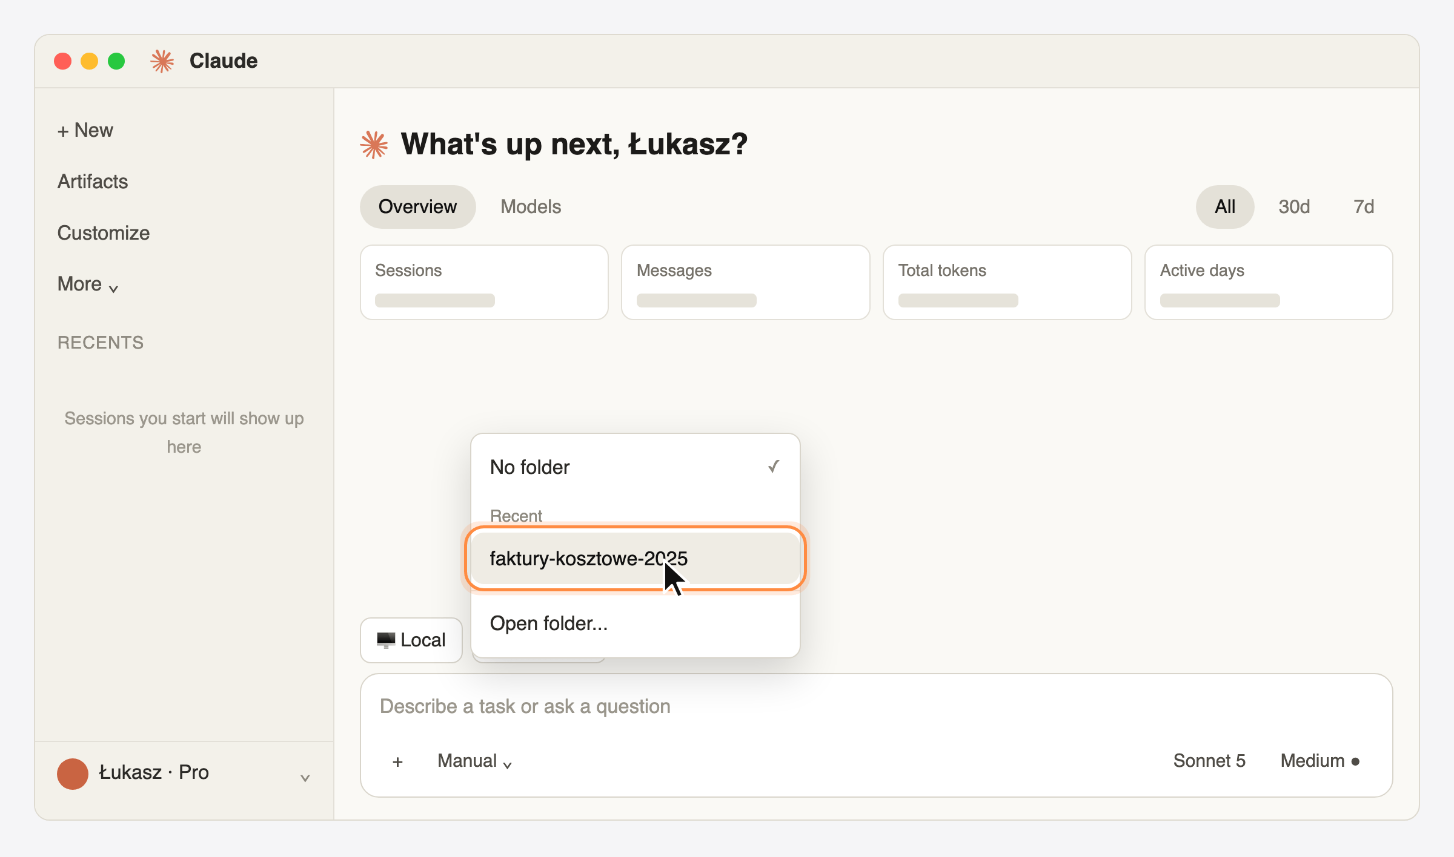Switch to the Models tab
The image size is (1454, 857).
pyautogui.click(x=531, y=207)
